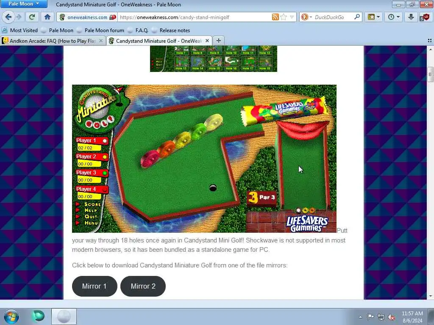Click the page scrollbar thumb

[430, 74]
